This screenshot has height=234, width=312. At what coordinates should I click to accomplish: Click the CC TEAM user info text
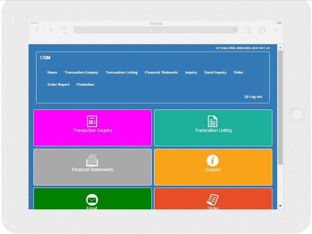tap(243, 48)
